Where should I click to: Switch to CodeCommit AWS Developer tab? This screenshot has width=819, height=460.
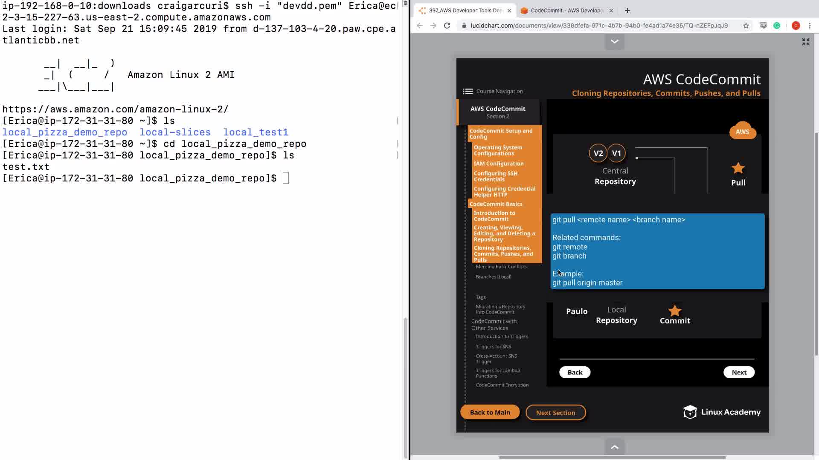click(x=566, y=11)
